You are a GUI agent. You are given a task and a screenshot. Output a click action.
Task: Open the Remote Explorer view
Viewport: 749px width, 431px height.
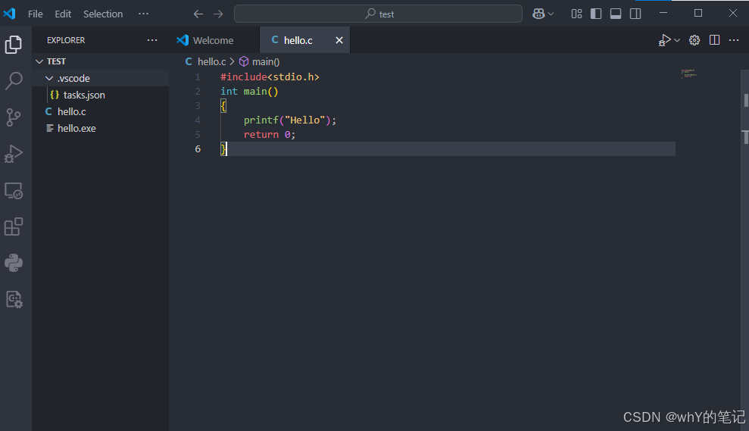[x=14, y=191]
